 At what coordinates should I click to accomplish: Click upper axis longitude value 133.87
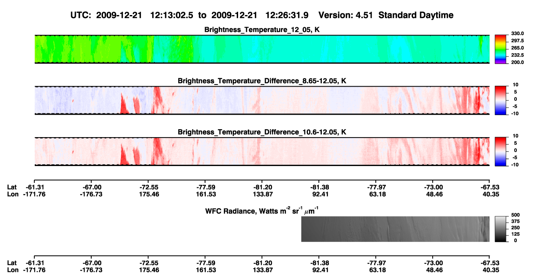pyautogui.click(x=262, y=194)
